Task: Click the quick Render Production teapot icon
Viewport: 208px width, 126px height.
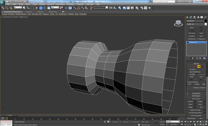Action: (x=150, y=8)
